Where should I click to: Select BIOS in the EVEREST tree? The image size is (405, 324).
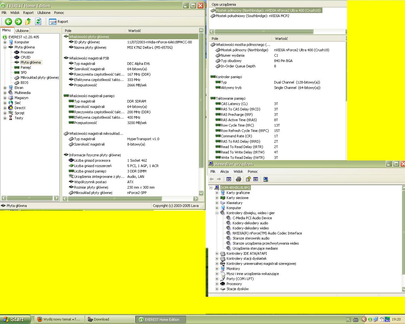(x=24, y=83)
